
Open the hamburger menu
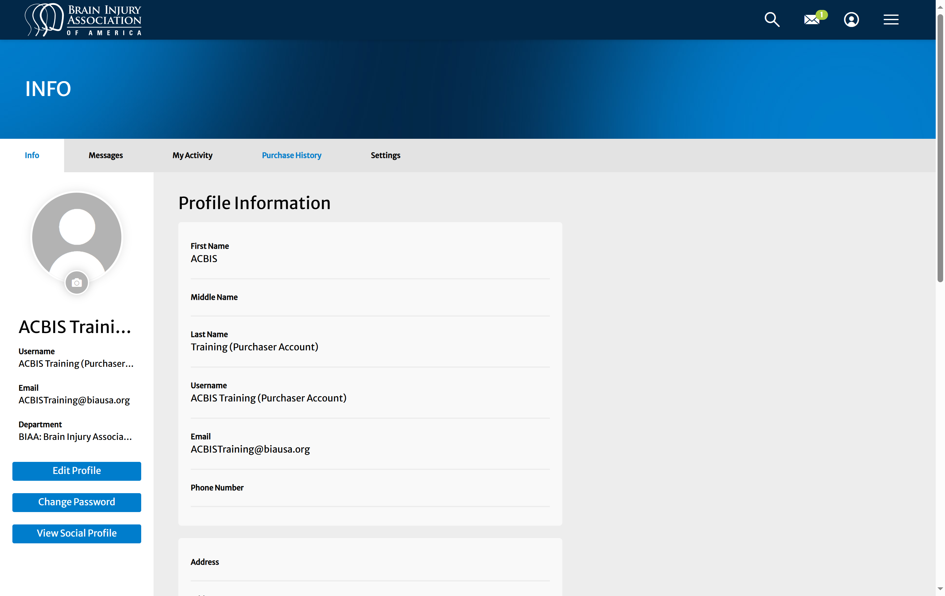[891, 20]
